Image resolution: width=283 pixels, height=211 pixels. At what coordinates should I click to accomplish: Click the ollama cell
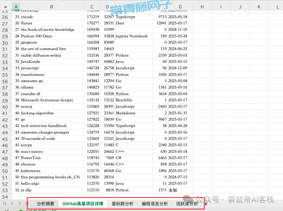tap(52, 87)
